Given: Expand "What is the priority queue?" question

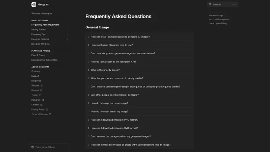Looking at the screenshot, I should pos(139,70).
